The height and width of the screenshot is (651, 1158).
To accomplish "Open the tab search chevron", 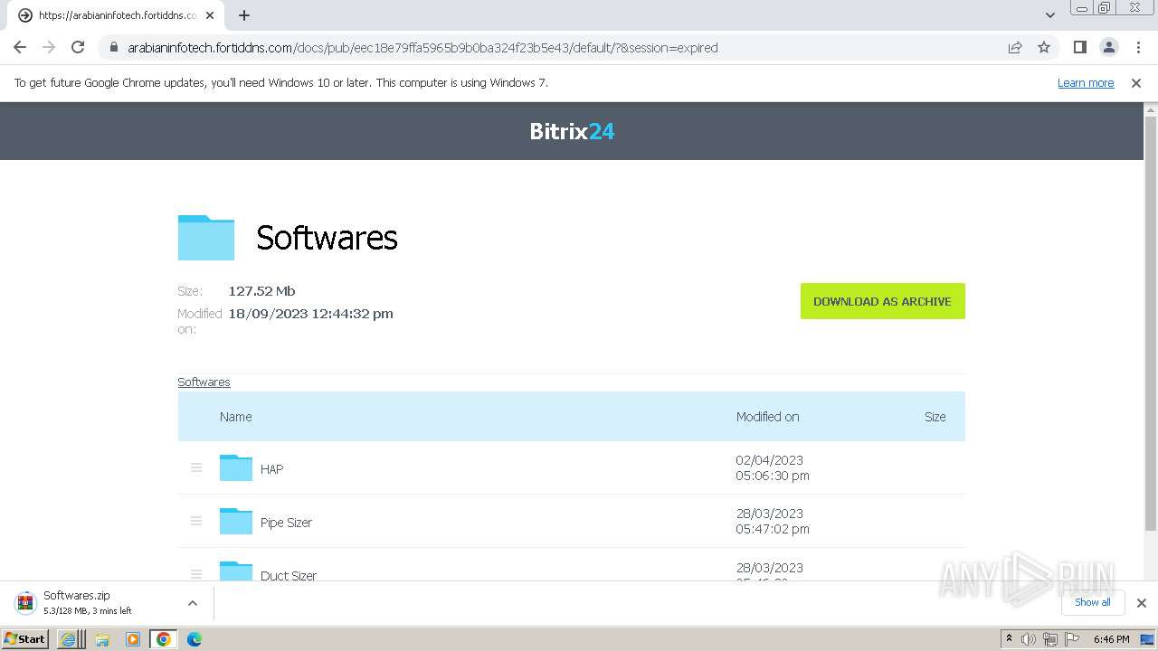I will [x=1050, y=15].
